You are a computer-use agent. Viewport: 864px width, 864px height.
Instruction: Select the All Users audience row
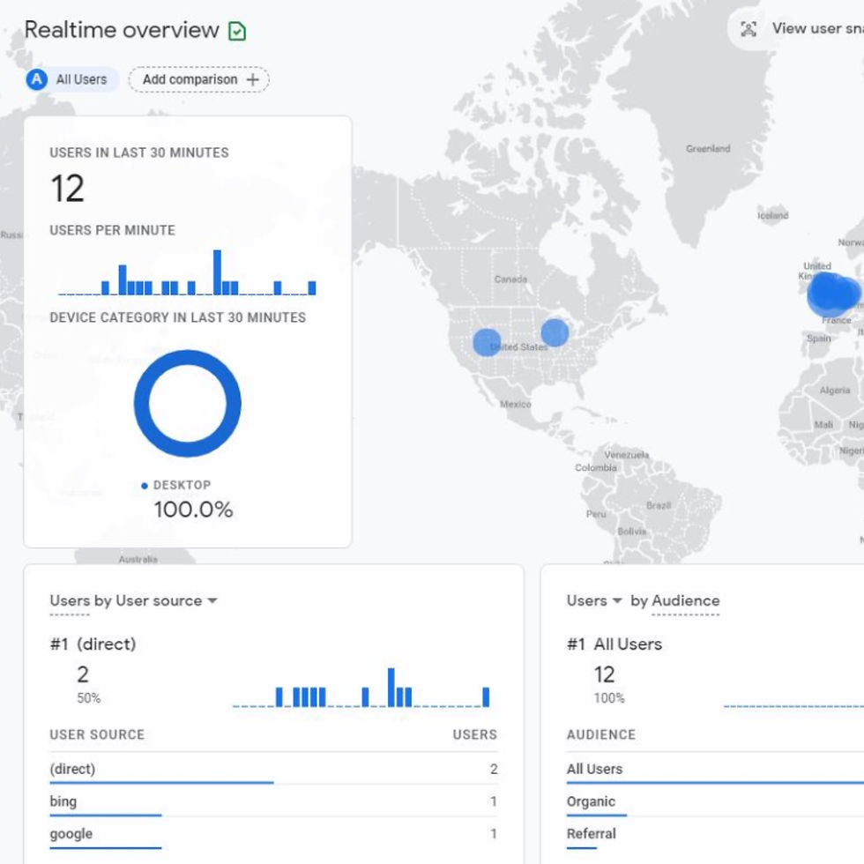715,769
